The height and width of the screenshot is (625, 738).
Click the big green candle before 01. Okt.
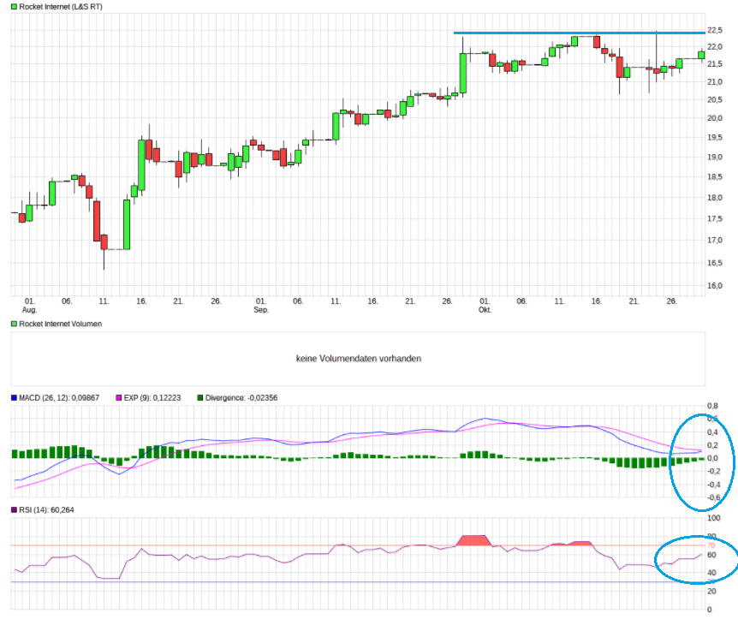point(463,73)
